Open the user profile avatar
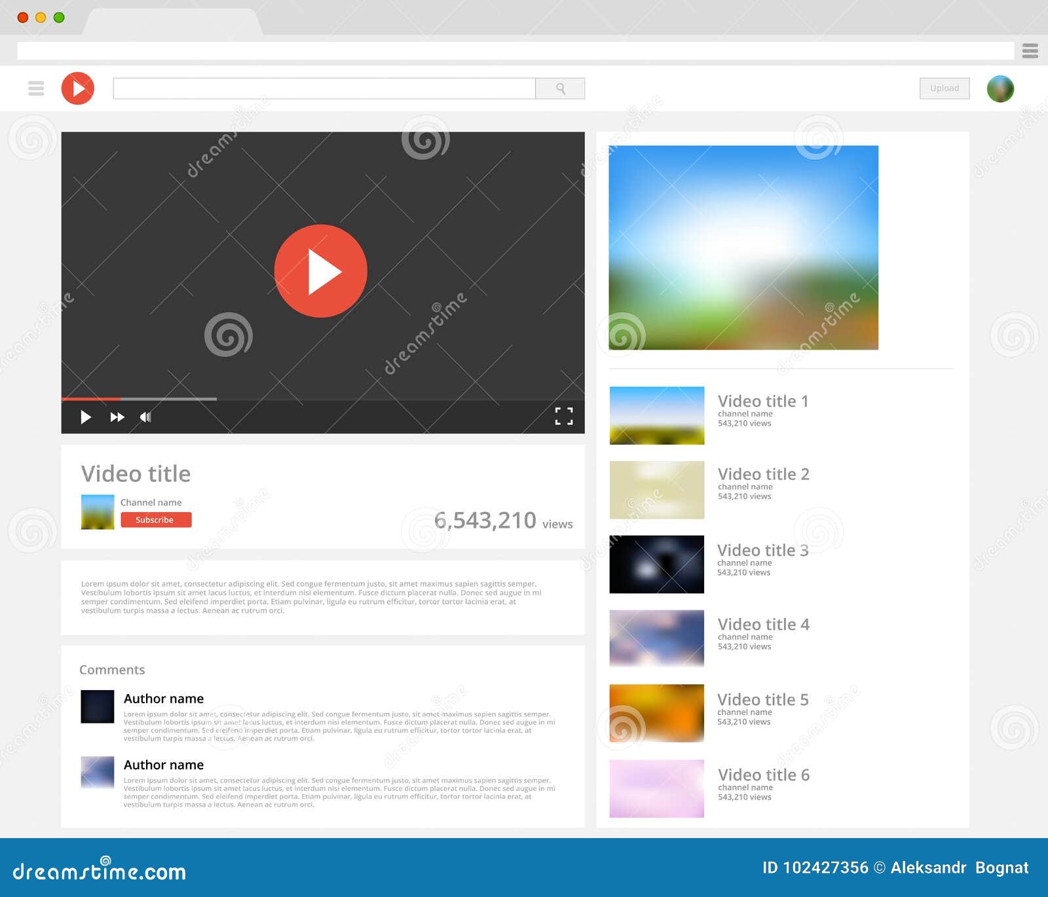This screenshot has width=1048, height=897. coord(1000,88)
